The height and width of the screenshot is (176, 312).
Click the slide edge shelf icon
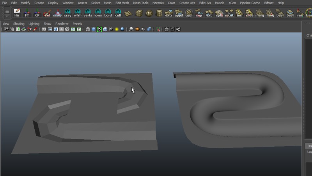click(249, 13)
